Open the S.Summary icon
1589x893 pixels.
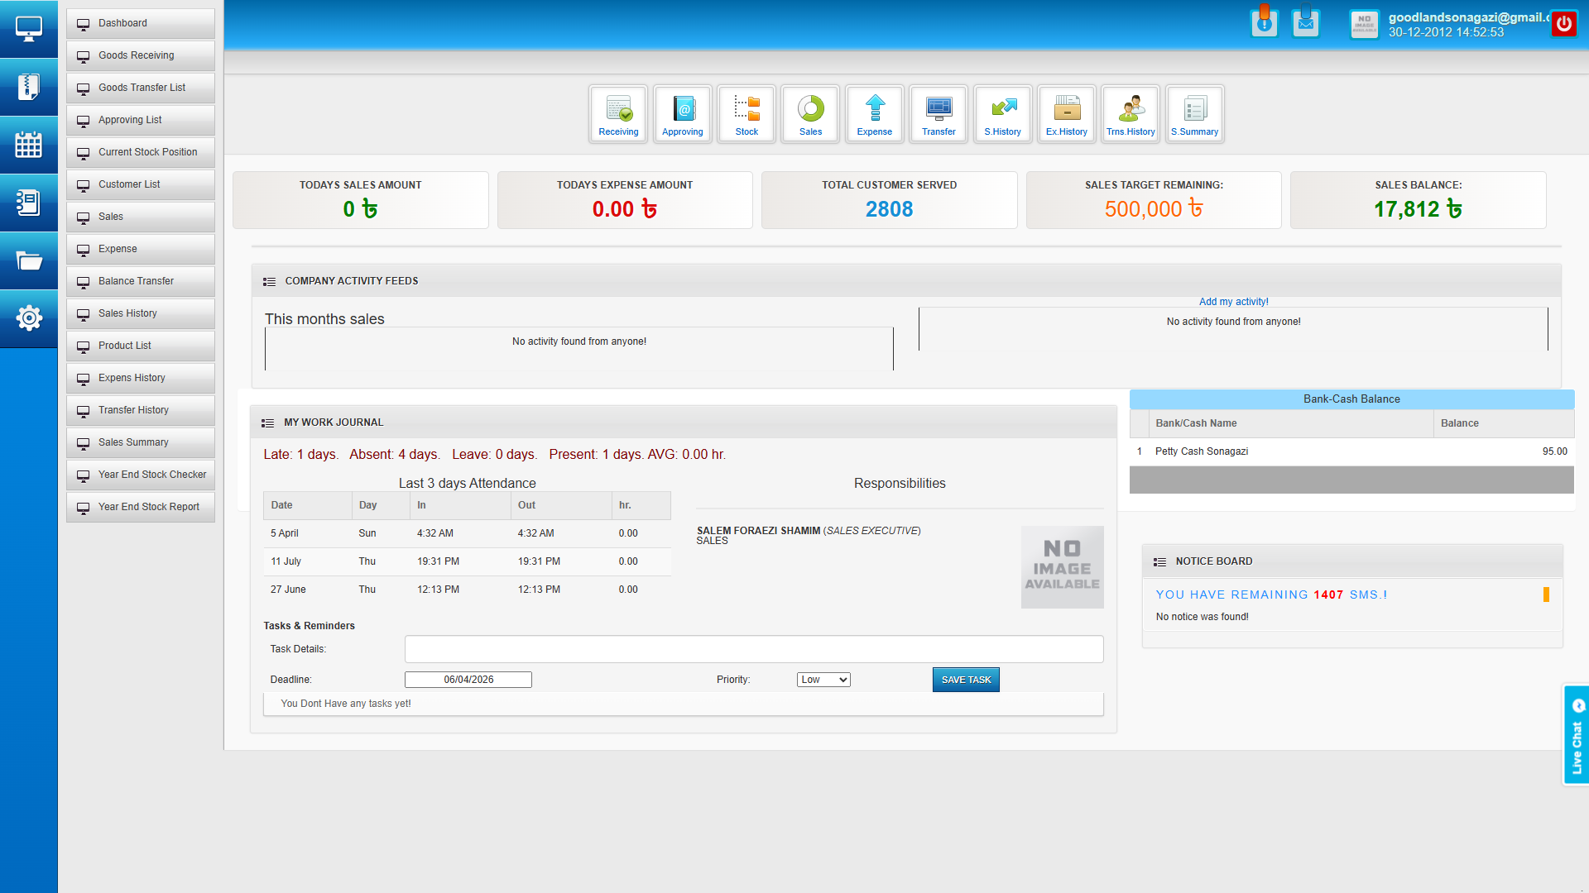tap(1194, 113)
